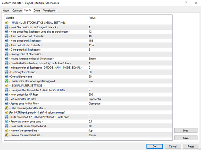Edit second Stochastic K period value 48

130,36
